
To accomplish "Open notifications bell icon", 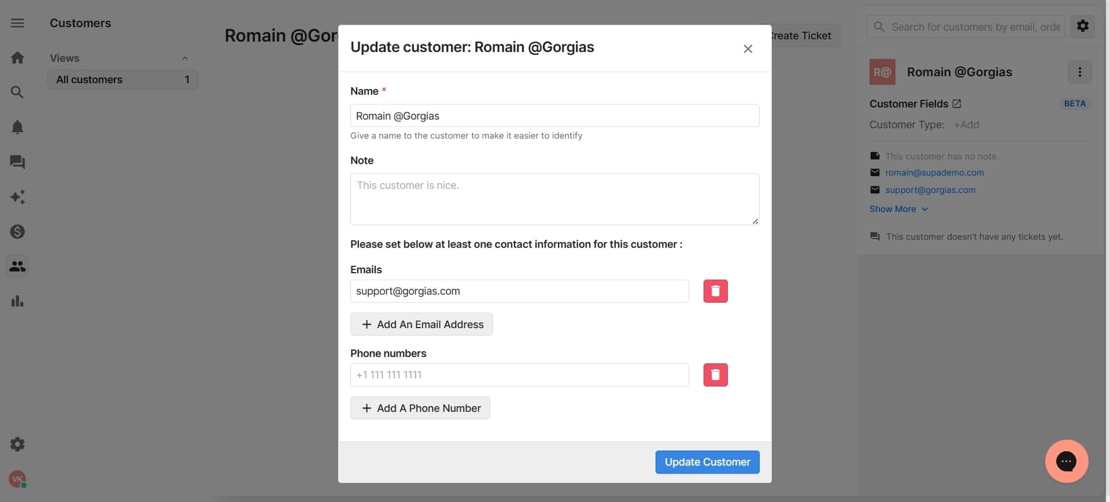I will (x=17, y=127).
